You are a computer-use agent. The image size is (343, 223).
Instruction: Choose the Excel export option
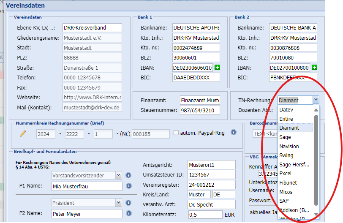coord(286,174)
